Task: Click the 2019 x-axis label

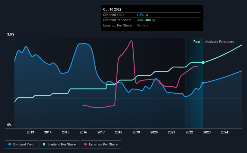Action: (x=136, y=132)
